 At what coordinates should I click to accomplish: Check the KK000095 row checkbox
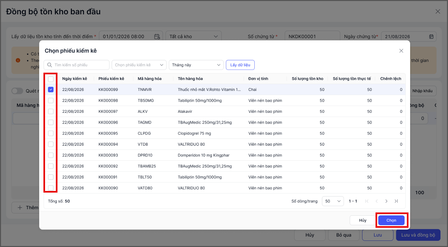pyautogui.click(x=51, y=133)
